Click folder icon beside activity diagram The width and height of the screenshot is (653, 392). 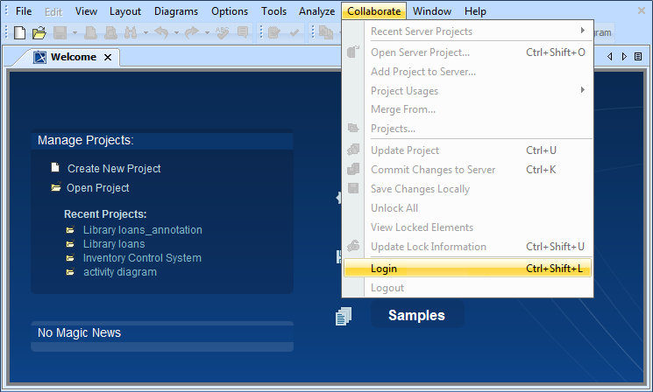click(70, 272)
